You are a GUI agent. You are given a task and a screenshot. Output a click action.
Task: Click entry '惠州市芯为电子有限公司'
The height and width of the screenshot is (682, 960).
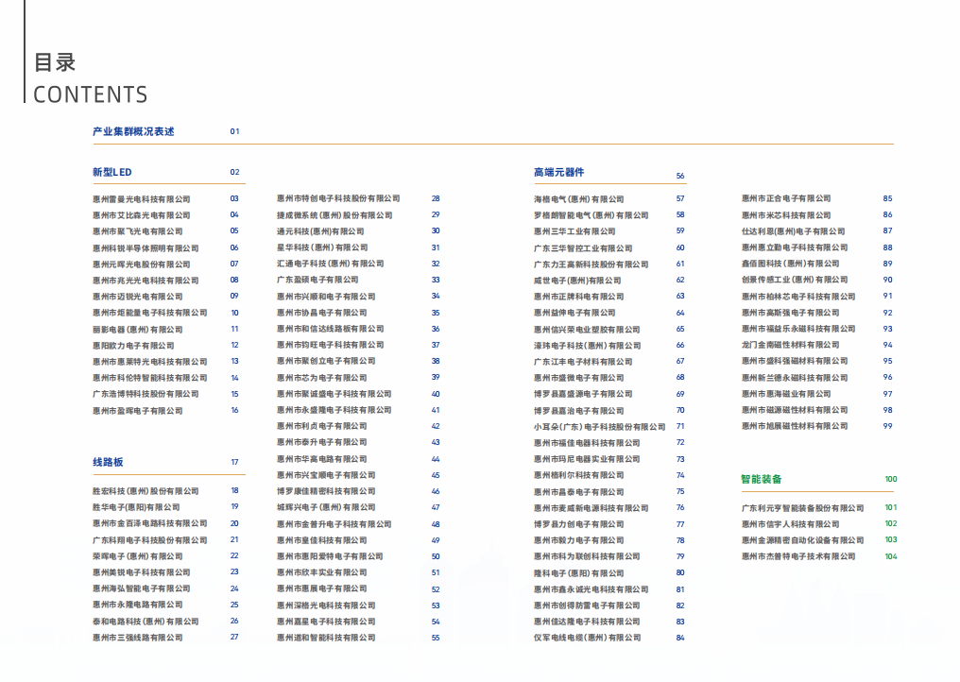coord(322,379)
